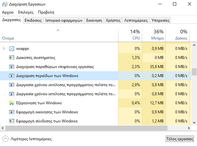Switch to the Επιδόσεις tab
This screenshot has width=197, height=147.
pos(33,20)
